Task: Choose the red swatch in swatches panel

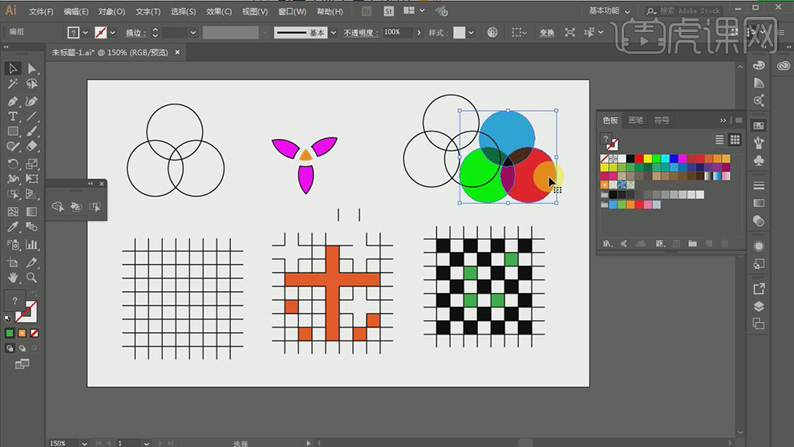Action: (x=639, y=159)
